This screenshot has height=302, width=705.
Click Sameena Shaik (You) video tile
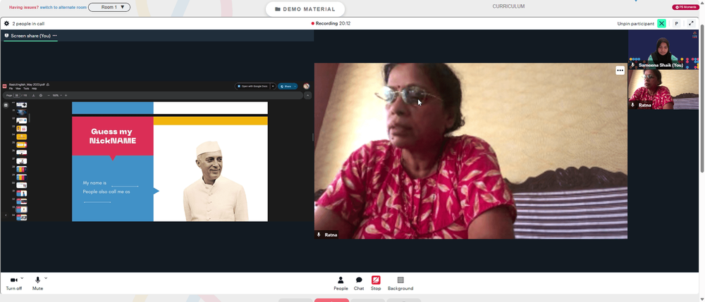pyautogui.click(x=663, y=49)
